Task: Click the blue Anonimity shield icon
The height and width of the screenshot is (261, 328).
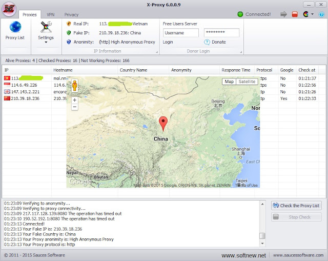Action: 69,42
